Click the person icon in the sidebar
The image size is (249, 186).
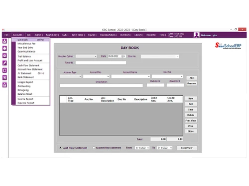4,41
